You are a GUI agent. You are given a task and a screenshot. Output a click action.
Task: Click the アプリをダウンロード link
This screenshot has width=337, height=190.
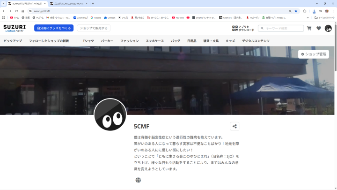pos(243,28)
